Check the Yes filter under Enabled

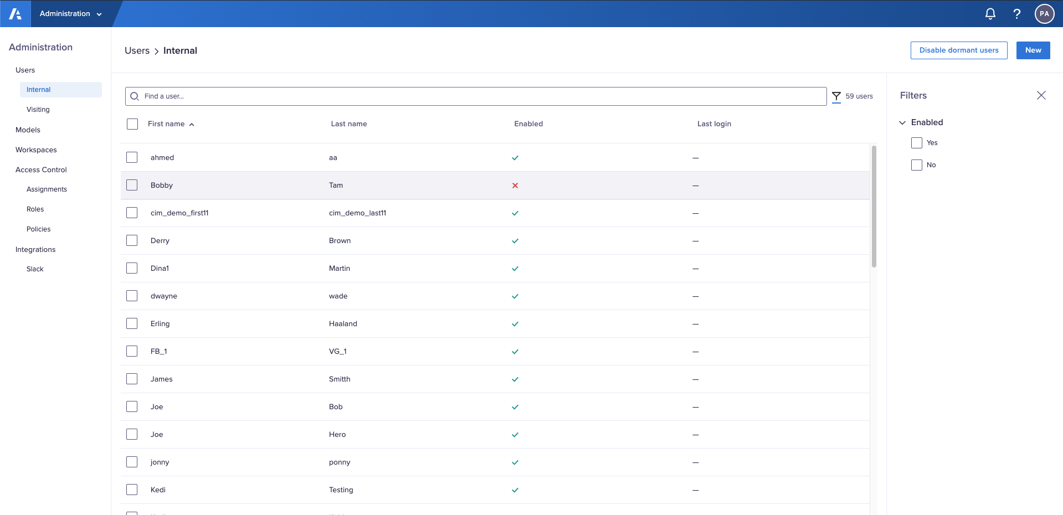[916, 142]
